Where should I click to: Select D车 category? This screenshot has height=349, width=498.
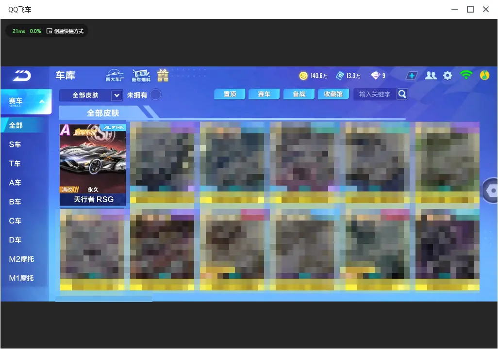[x=15, y=240]
